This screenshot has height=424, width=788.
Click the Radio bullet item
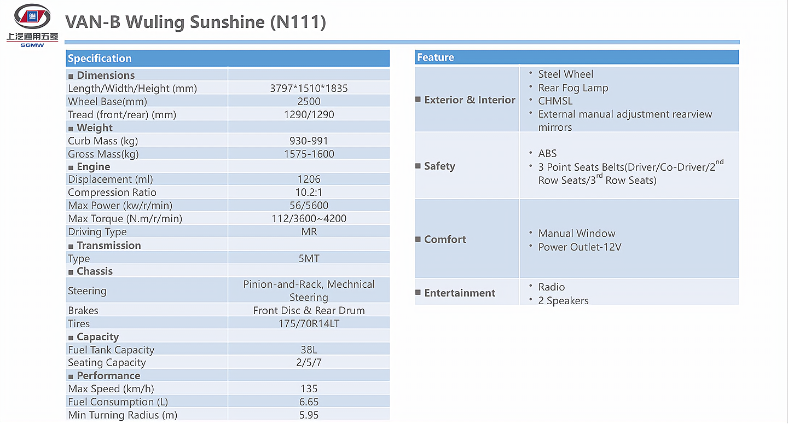pos(551,287)
